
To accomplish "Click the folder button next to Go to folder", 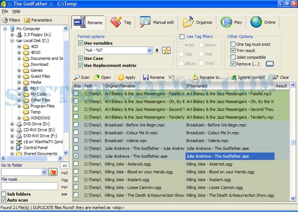I will (53, 172).
